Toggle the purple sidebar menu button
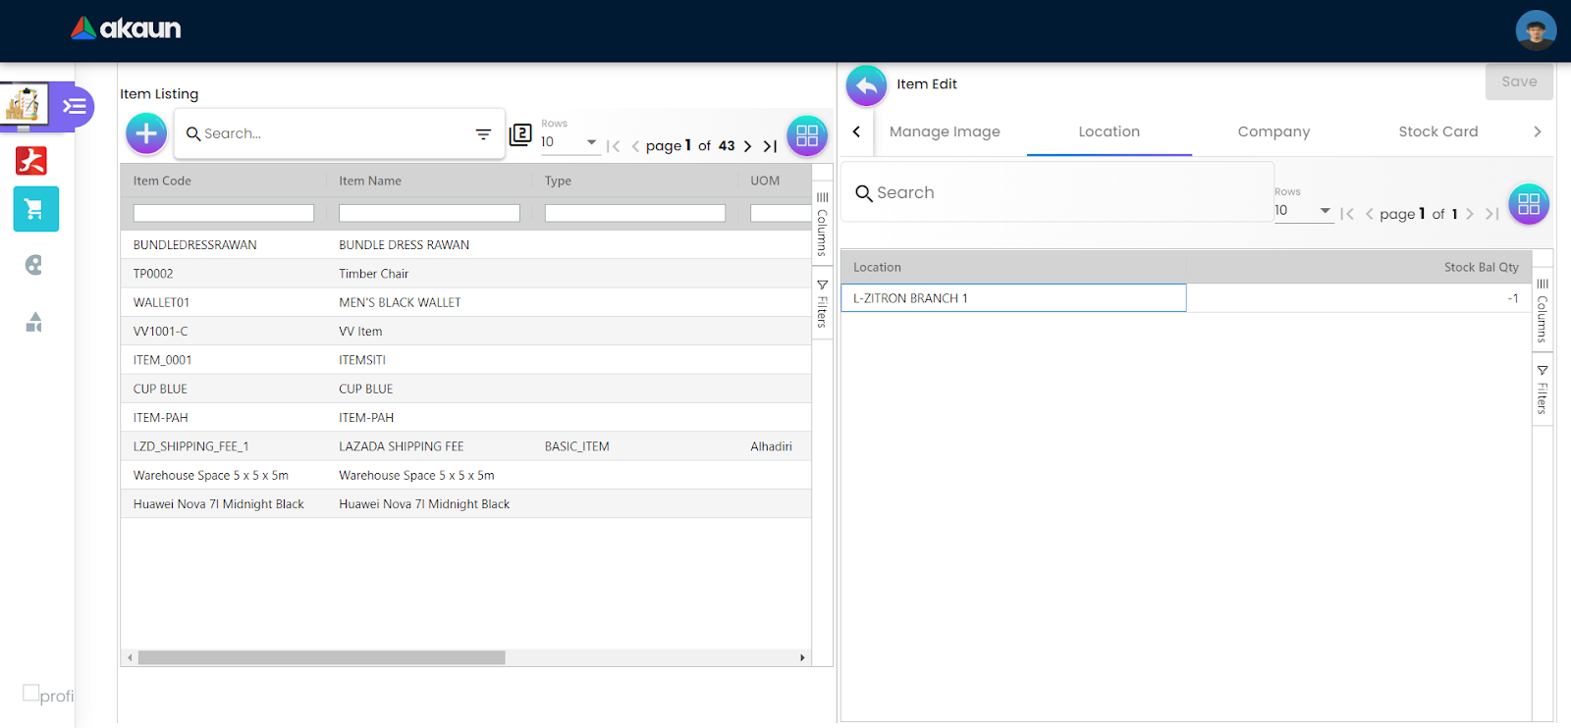 coord(75,106)
